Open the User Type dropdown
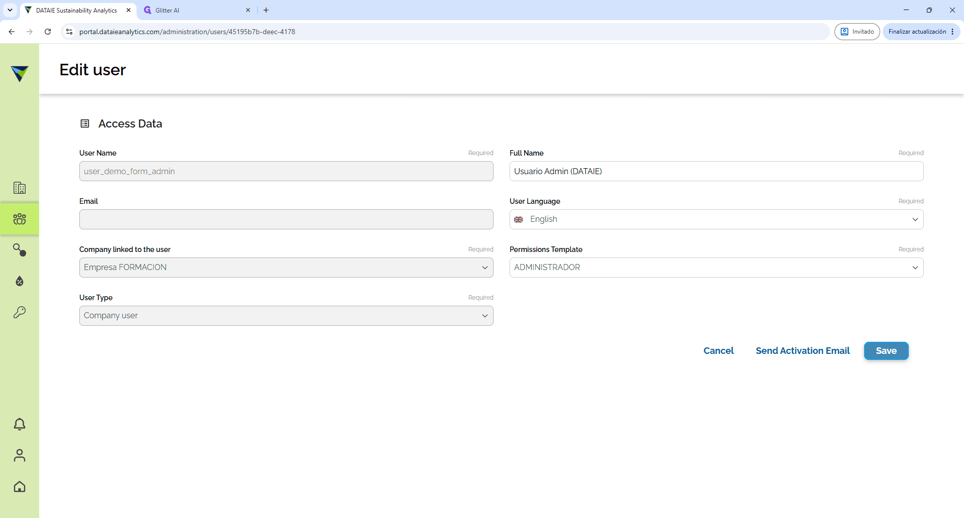 pos(286,316)
